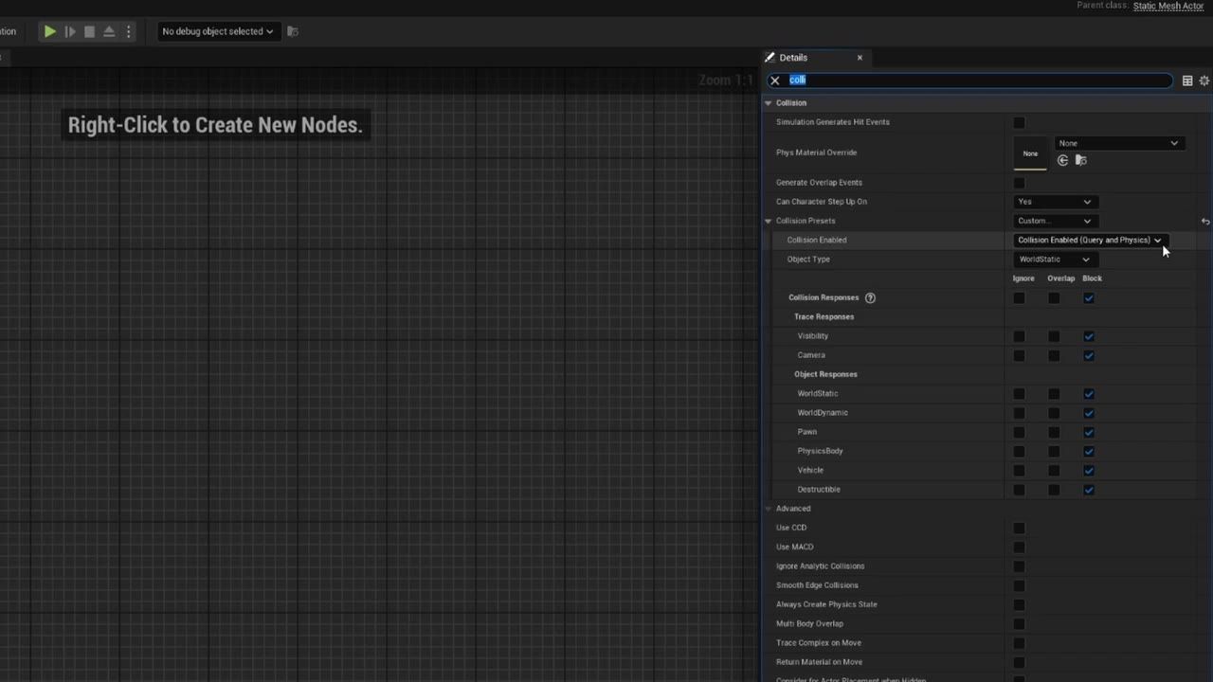Open the Phys Material Override None dropdown
Viewport: 1213px width, 682px height.
(1118, 143)
